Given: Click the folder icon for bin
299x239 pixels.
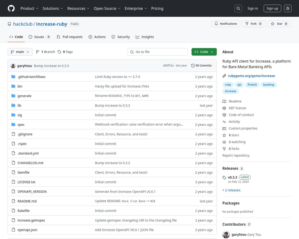Looking at the screenshot, I should pyautogui.click(x=13, y=86).
